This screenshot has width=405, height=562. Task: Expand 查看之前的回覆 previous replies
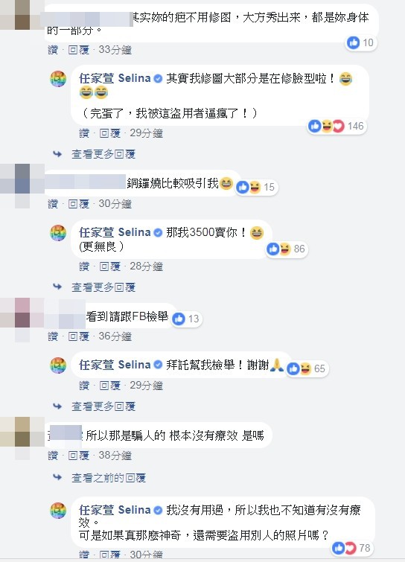[x=109, y=478]
